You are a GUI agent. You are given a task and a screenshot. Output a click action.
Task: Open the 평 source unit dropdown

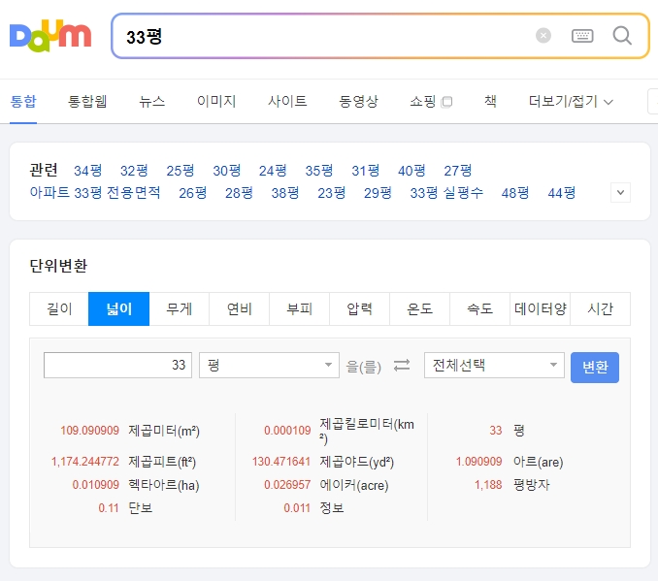tap(269, 365)
